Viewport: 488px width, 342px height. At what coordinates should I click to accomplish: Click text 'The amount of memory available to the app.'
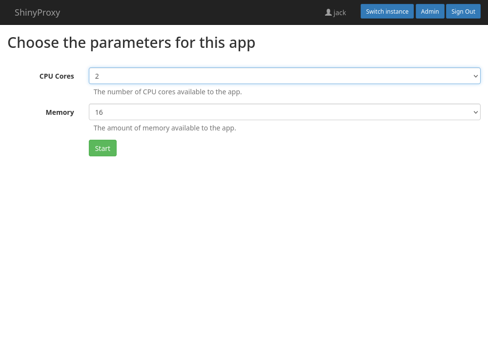(x=165, y=128)
